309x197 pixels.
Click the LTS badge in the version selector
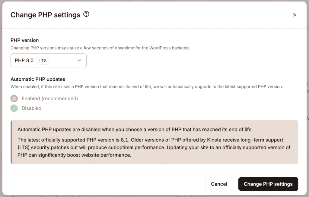click(43, 60)
